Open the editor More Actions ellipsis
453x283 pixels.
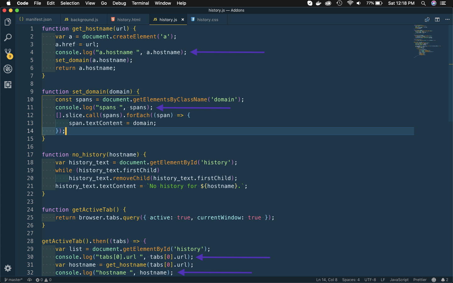point(447,20)
